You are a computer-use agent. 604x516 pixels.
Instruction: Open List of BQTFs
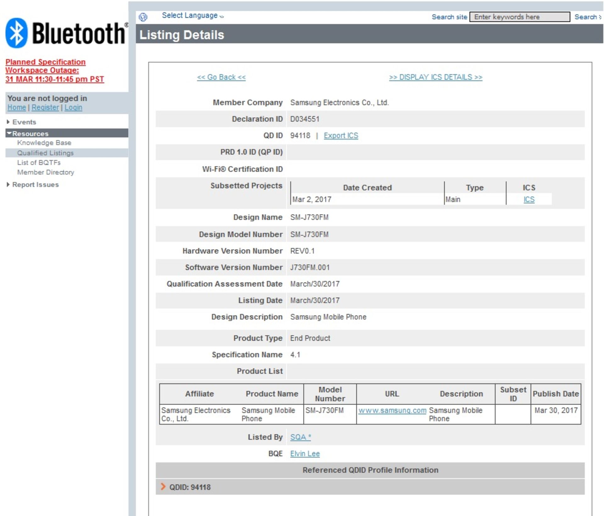point(39,162)
